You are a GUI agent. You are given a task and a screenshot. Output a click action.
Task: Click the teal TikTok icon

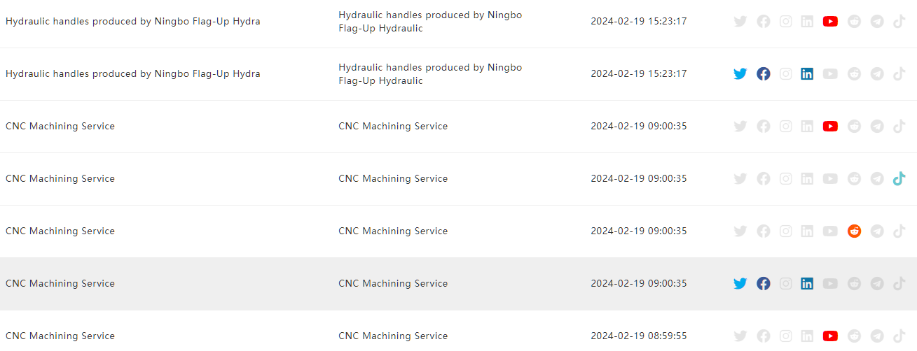[899, 179]
